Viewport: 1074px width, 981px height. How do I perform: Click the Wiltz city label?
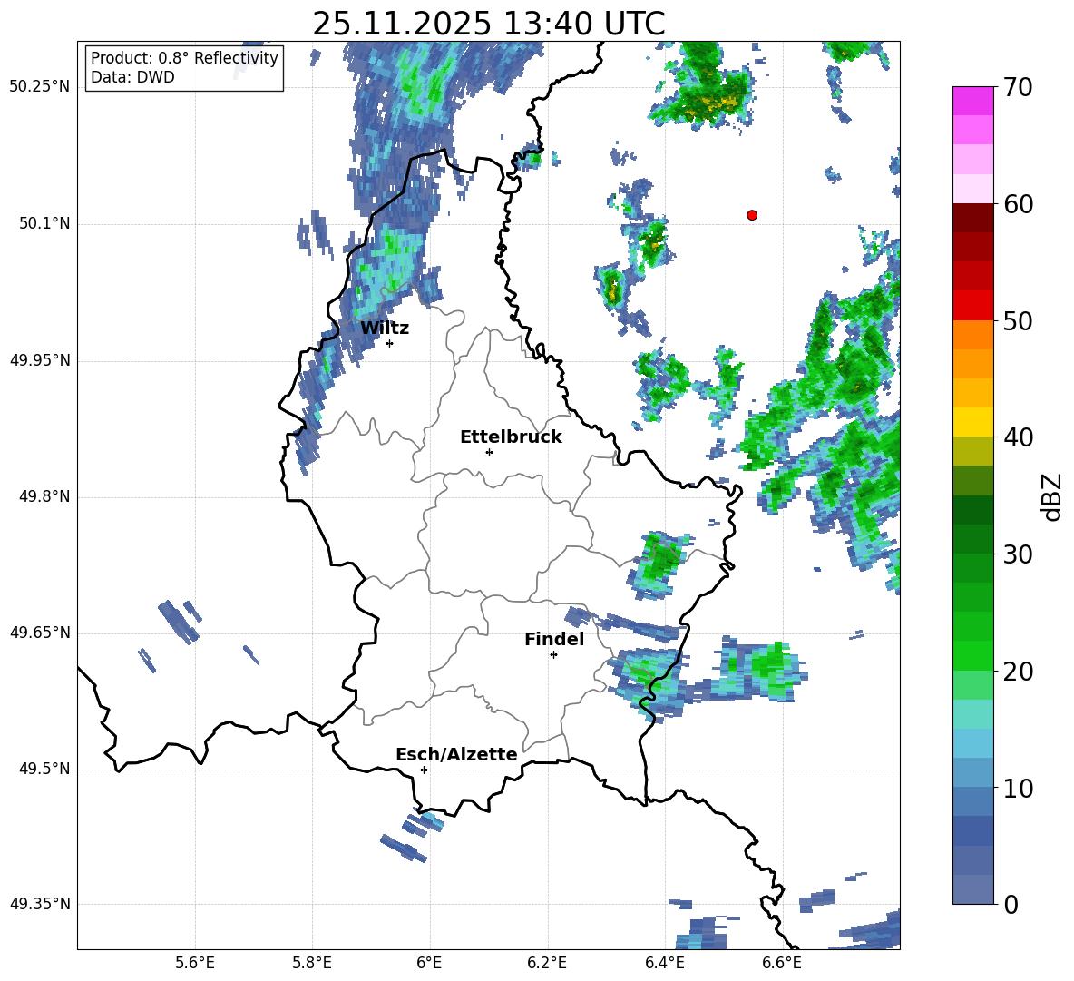(385, 329)
